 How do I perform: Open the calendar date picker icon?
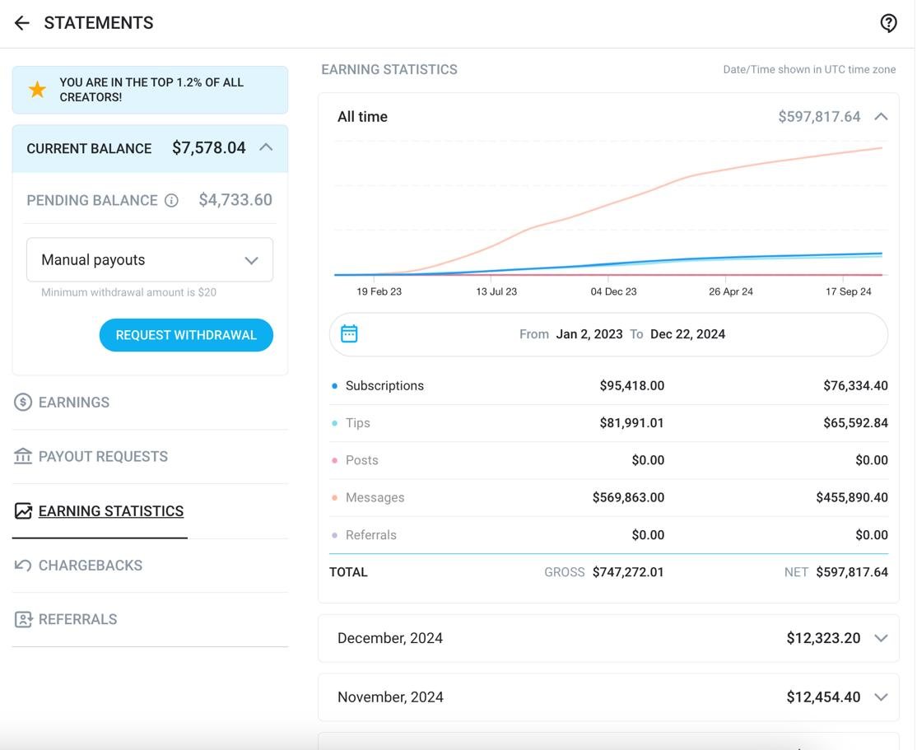click(x=349, y=334)
